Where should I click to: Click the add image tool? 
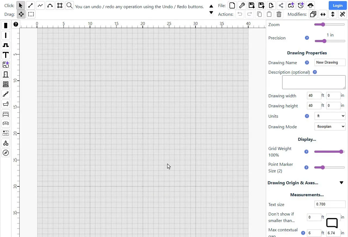(x=6, y=65)
